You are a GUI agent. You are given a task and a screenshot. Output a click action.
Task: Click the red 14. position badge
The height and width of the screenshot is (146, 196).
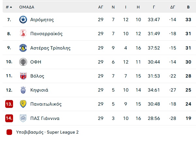click(9, 118)
